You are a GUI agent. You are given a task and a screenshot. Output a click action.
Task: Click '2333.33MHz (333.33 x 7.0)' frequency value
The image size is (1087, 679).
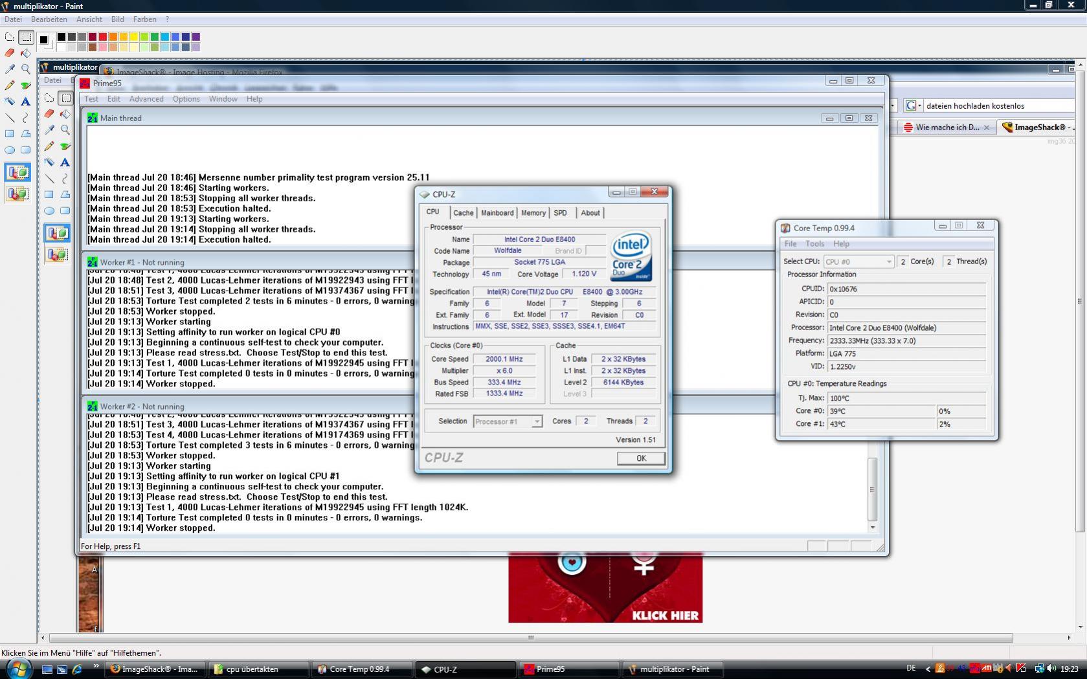[x=906, y=340]
